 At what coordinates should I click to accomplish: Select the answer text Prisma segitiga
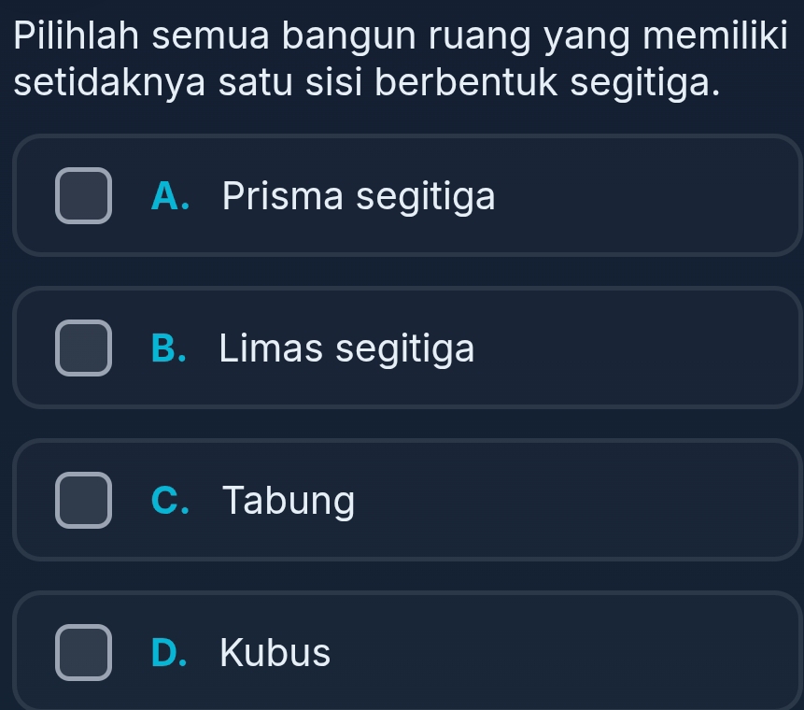(x=359, y=196)
